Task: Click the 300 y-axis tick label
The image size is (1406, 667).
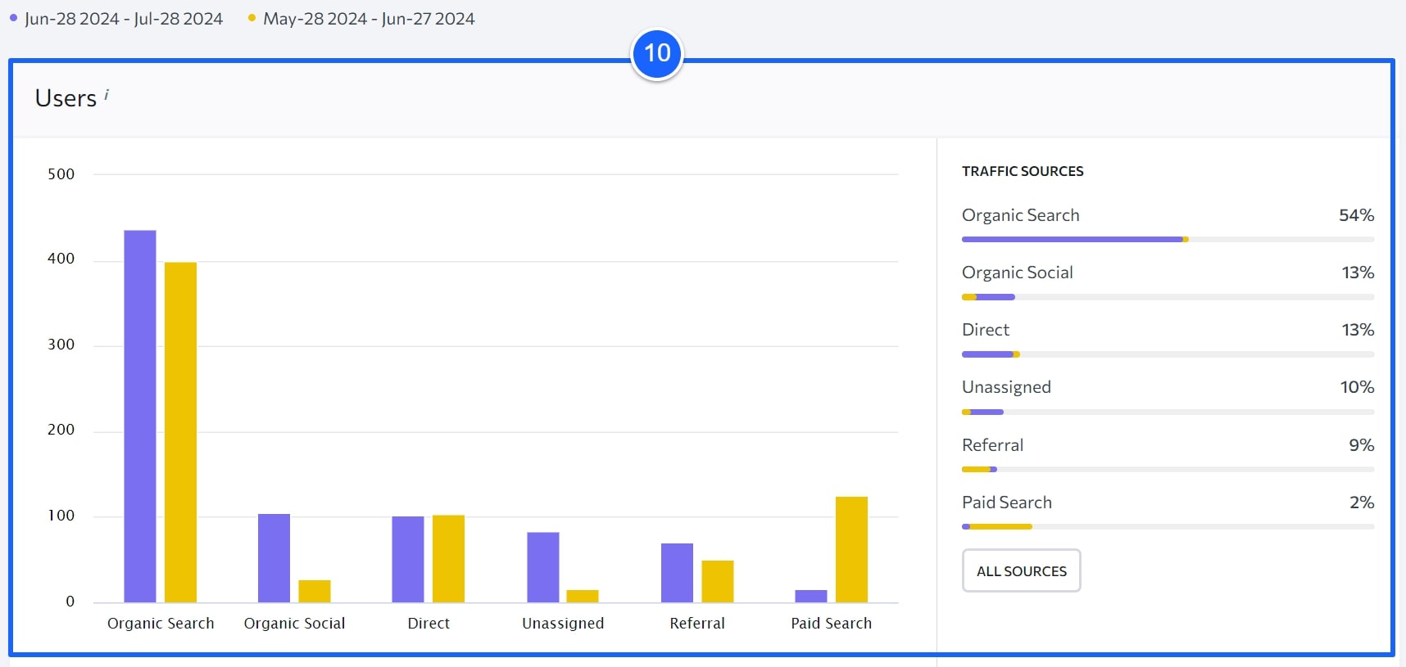Action: [61, 345]
